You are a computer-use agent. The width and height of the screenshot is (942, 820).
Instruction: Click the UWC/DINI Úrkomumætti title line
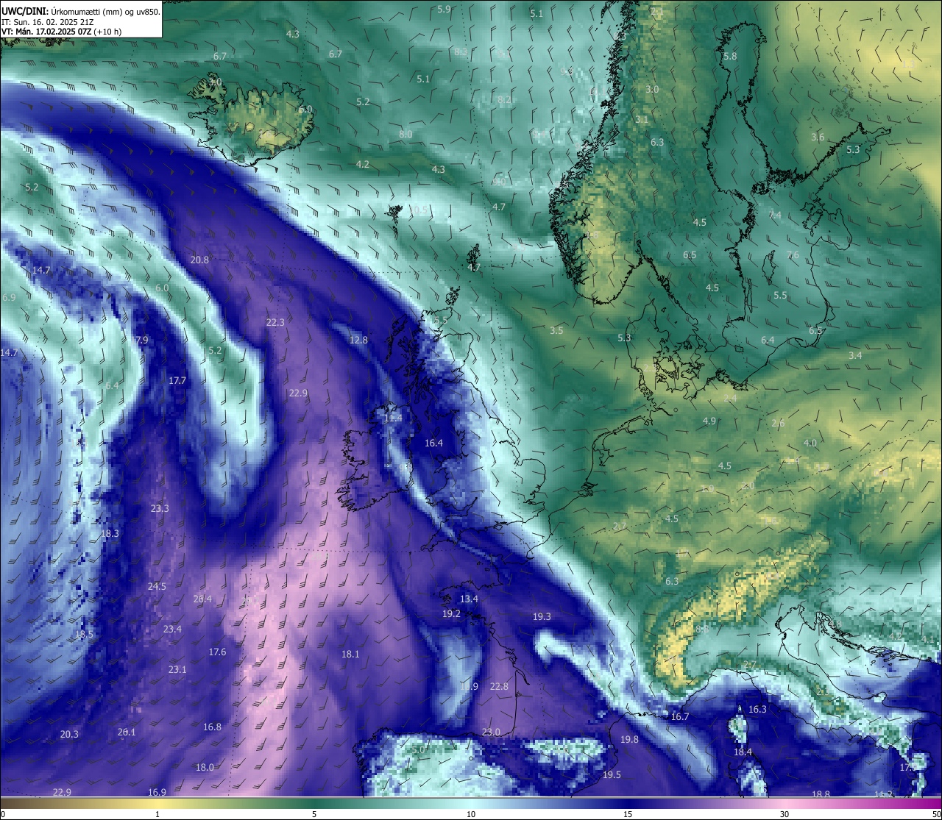coord(81,11)
